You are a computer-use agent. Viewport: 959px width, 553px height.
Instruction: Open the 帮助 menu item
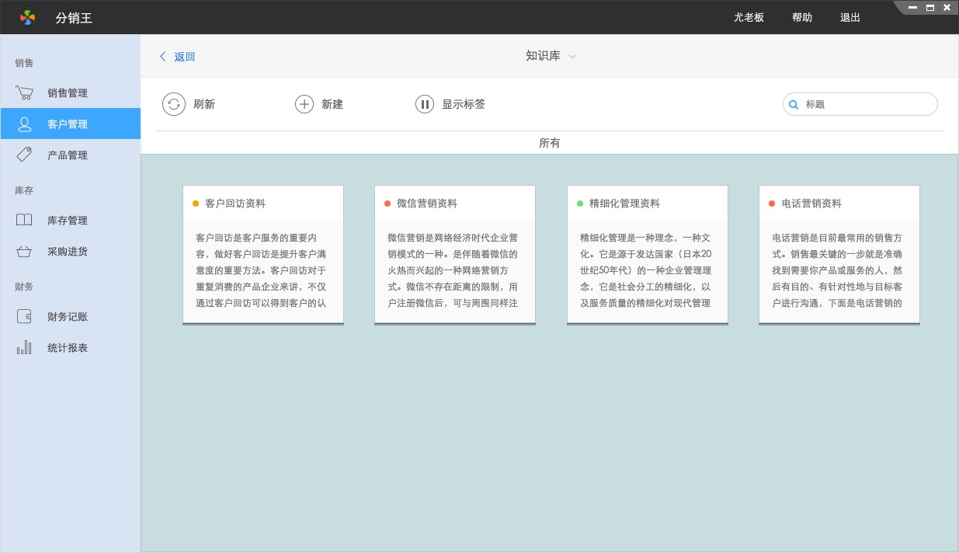tap(802, 17)
